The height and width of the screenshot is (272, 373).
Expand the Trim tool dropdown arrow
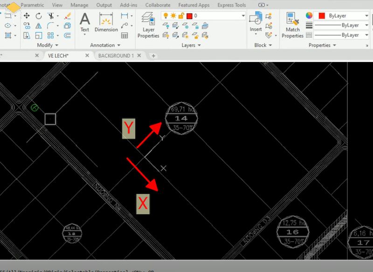point(57,16)
